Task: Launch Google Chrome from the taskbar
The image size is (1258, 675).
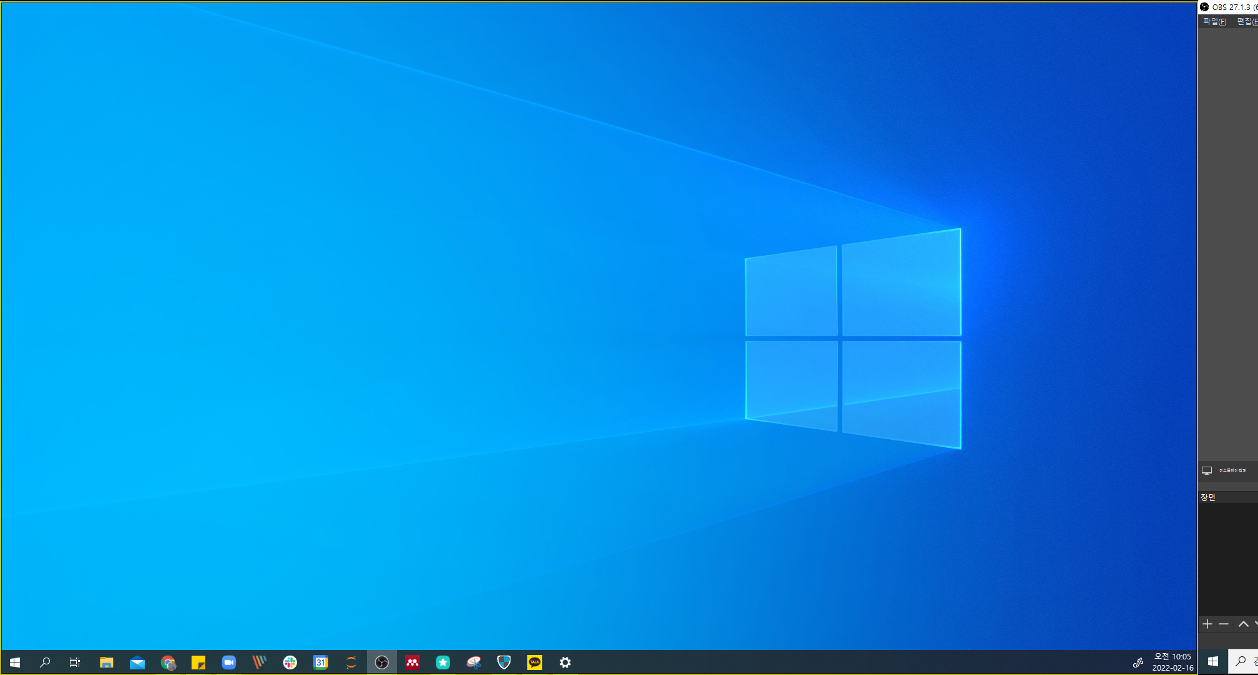Action: pyautogui.click(x=168, y=663)
